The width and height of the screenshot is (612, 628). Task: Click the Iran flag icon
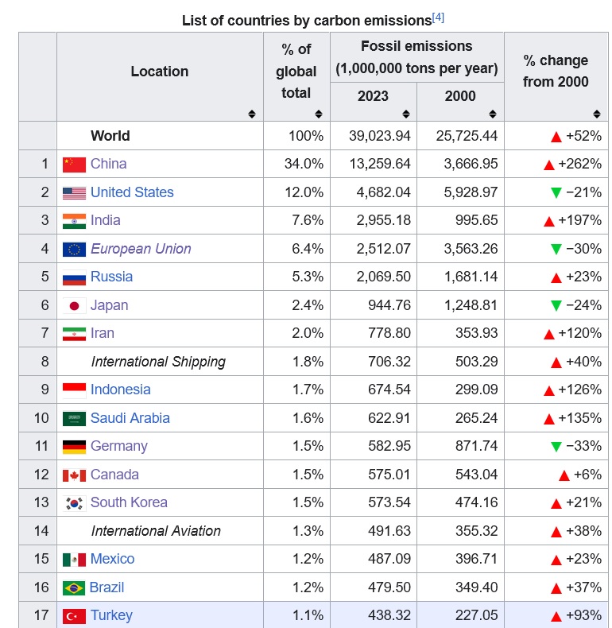[x=74, y=334]
